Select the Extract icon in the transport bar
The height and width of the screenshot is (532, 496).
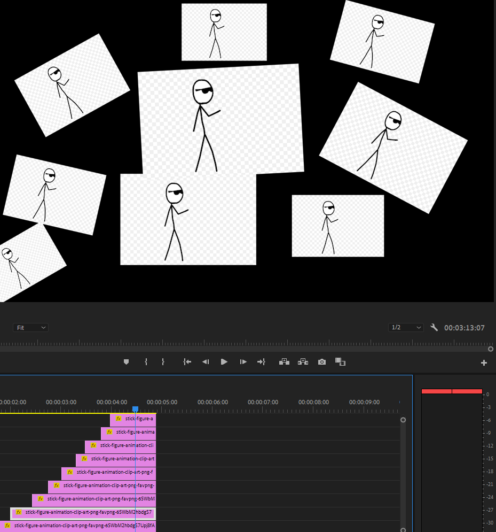(303, 361)
